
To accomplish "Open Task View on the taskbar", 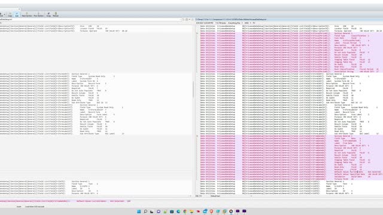I will pyautogui.click(x=152, y=211).
